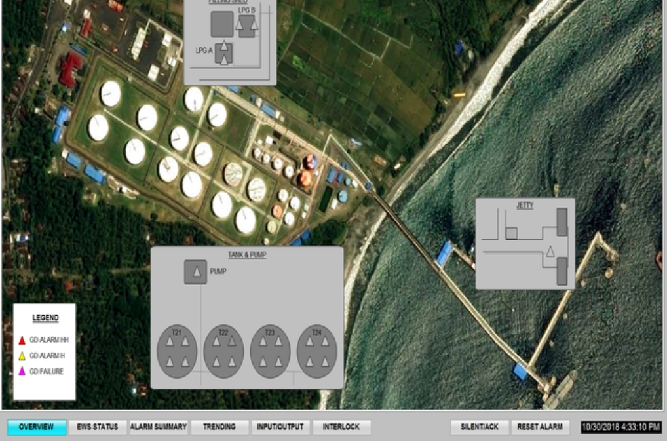Click the magenta GD FAILURE legend triangle
667x441 pixels.
22,372
